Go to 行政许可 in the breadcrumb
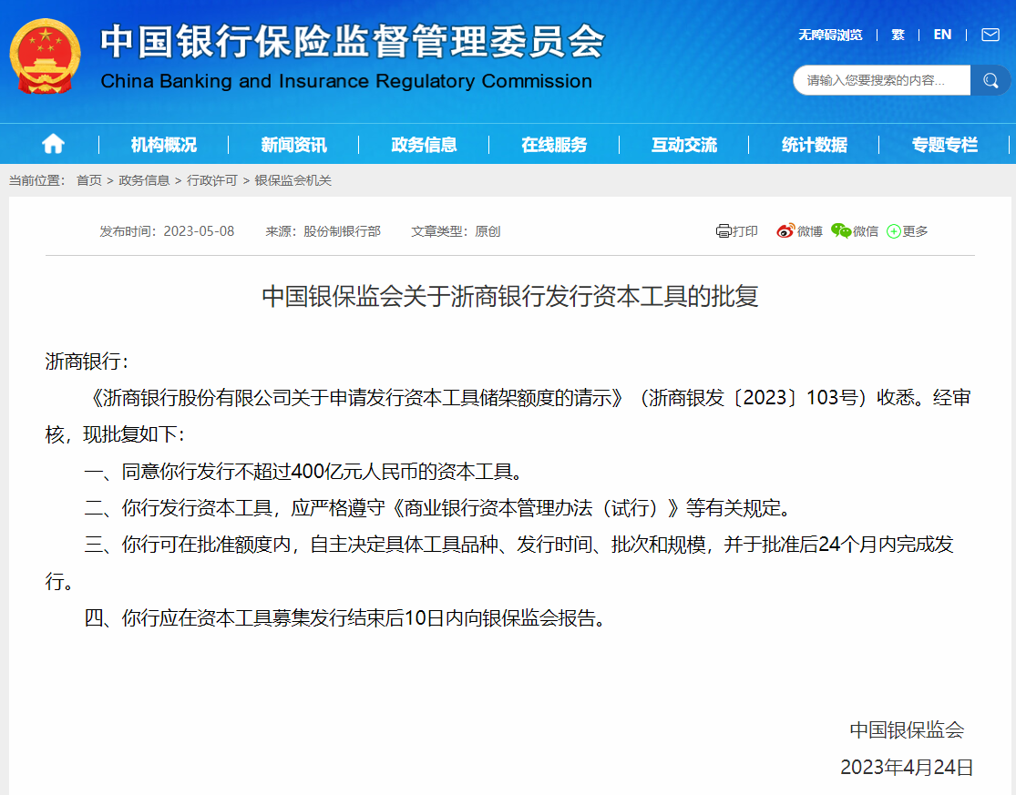Image resolution: width=1016 pixels, height=795 pixels. (x=212, y=180)
